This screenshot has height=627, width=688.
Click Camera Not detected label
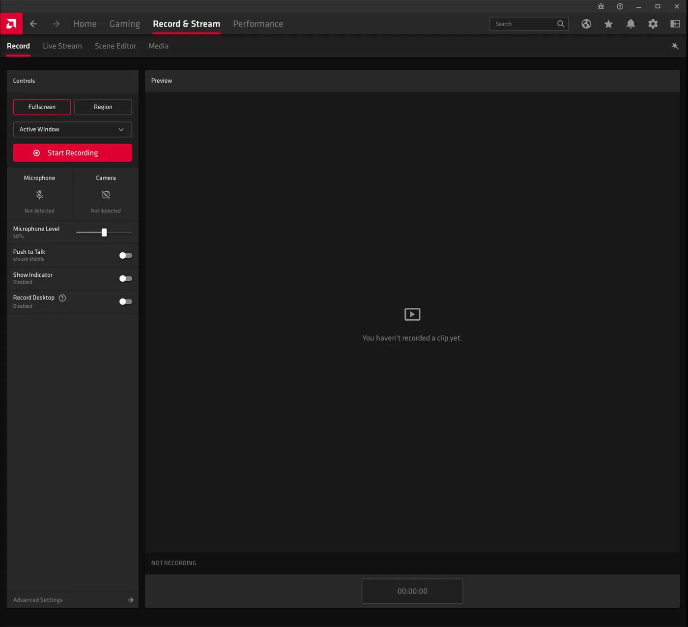tap(106, 211)
